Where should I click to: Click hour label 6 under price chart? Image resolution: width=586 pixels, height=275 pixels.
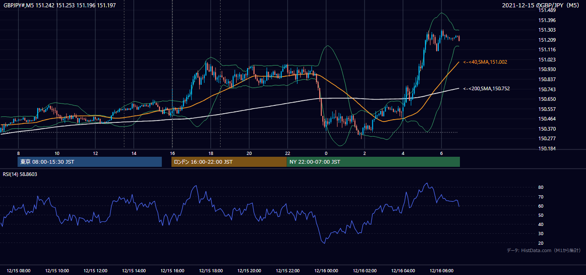pos(442,153)
